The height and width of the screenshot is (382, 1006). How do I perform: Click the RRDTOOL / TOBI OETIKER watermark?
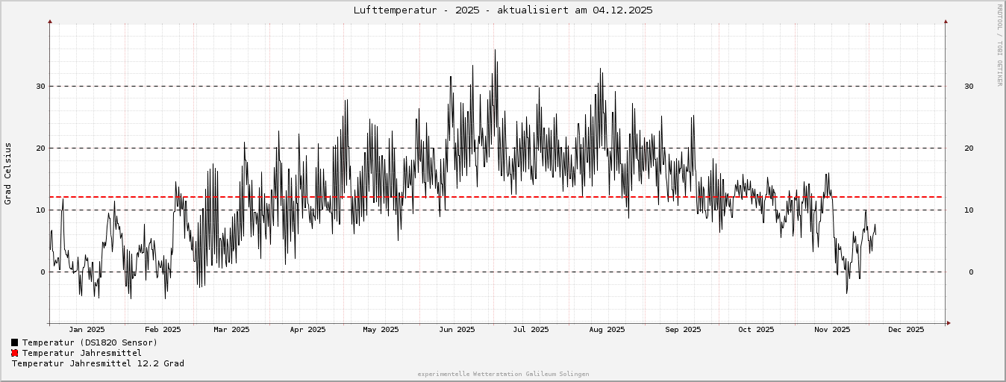(1000, 45)
